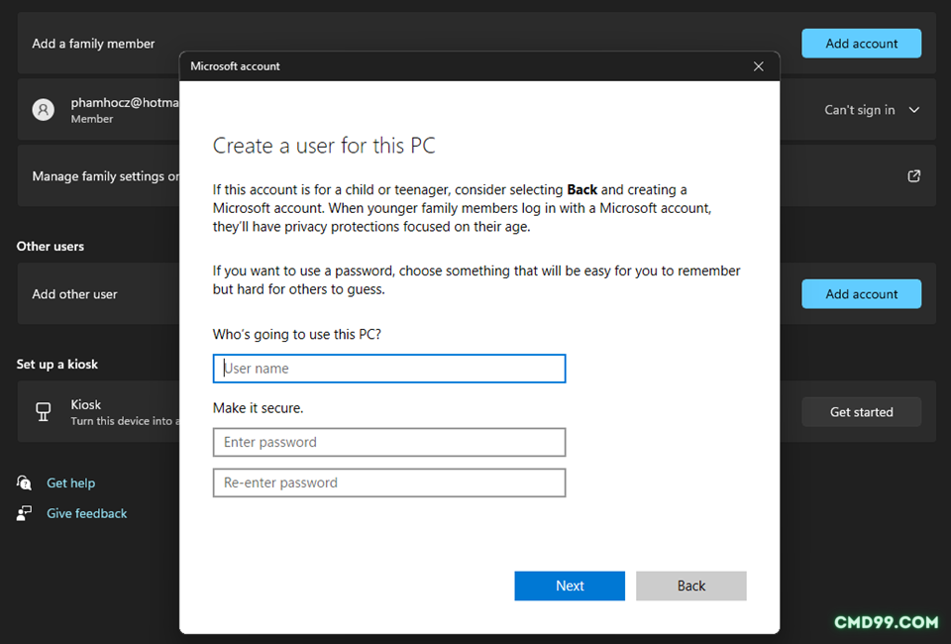Click the Back button in dialog

[x=690, y=586]
